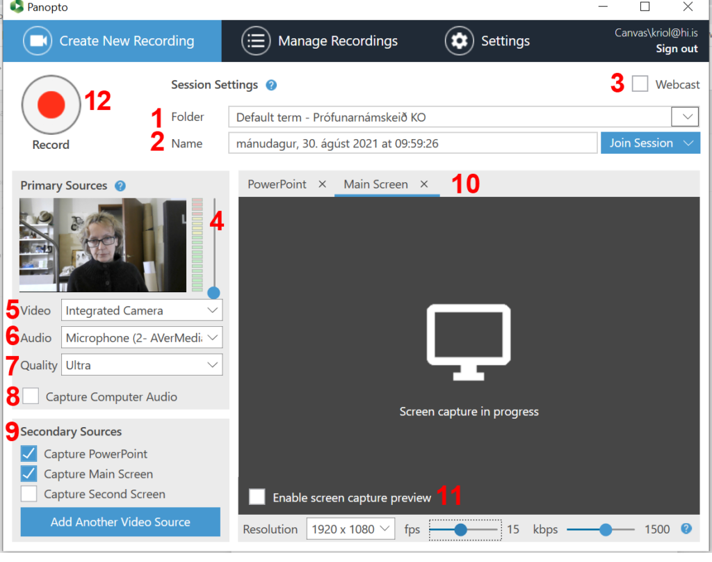Click Sign out link
Viewport: 712px width, 562px height.
[x=677, y=49]
